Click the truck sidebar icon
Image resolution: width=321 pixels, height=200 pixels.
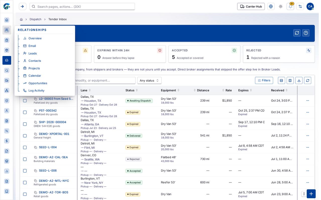coord(7,80)
